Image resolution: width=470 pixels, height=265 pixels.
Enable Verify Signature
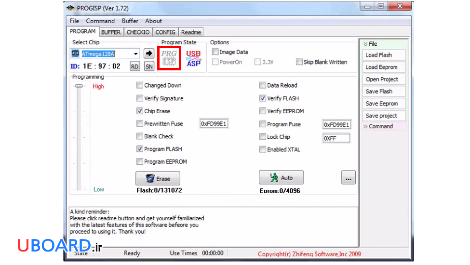tap(140, 98)
